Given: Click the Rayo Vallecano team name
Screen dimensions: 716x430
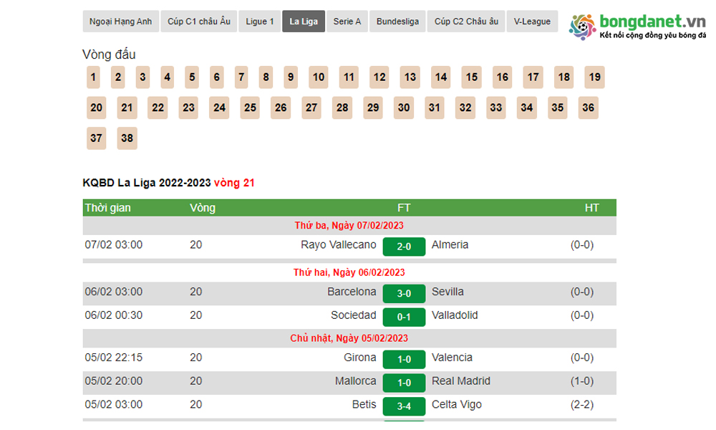Looking at the screenshot, I should [338, 245].
